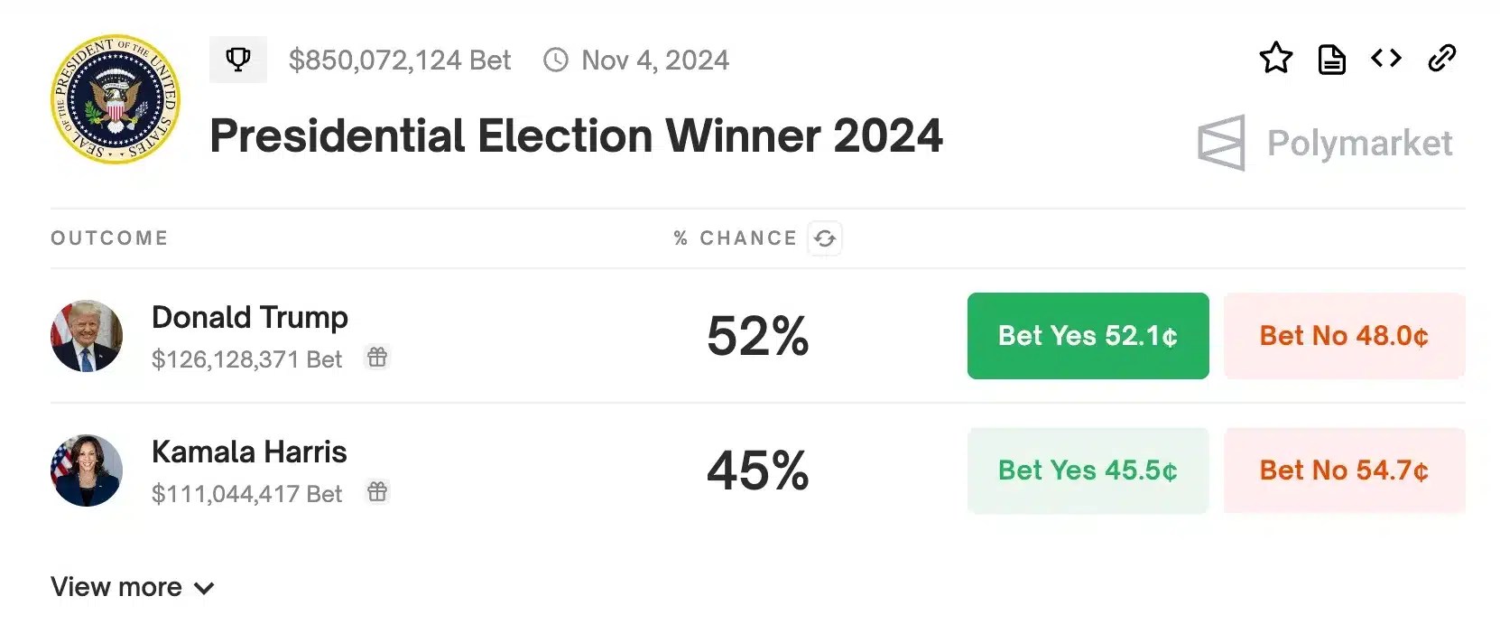Bet No on Harris at 54.7¢
This screenshot has width=1500, height=643.
(x=1344, y=471)
